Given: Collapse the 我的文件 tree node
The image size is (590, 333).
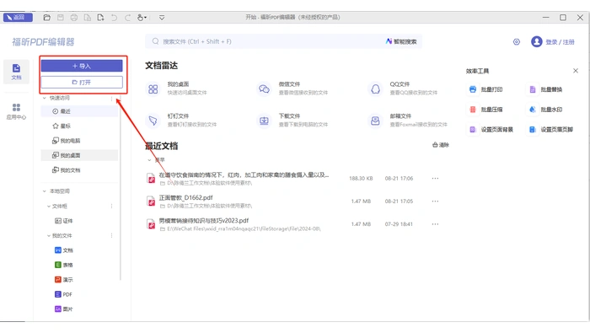Looking at the screenshot, I should (49, 235).
